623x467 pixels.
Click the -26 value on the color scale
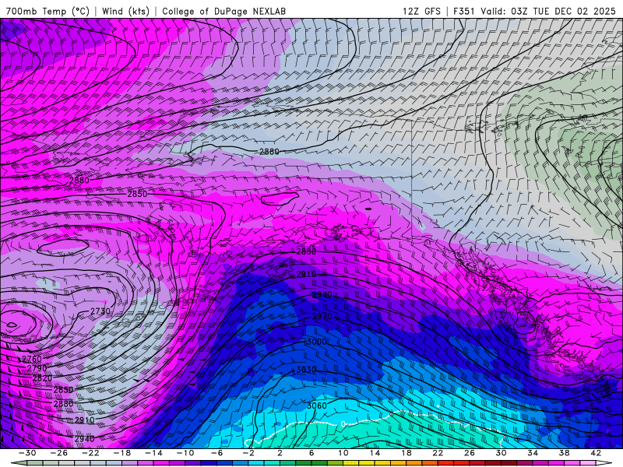click(x=59, y=453)
